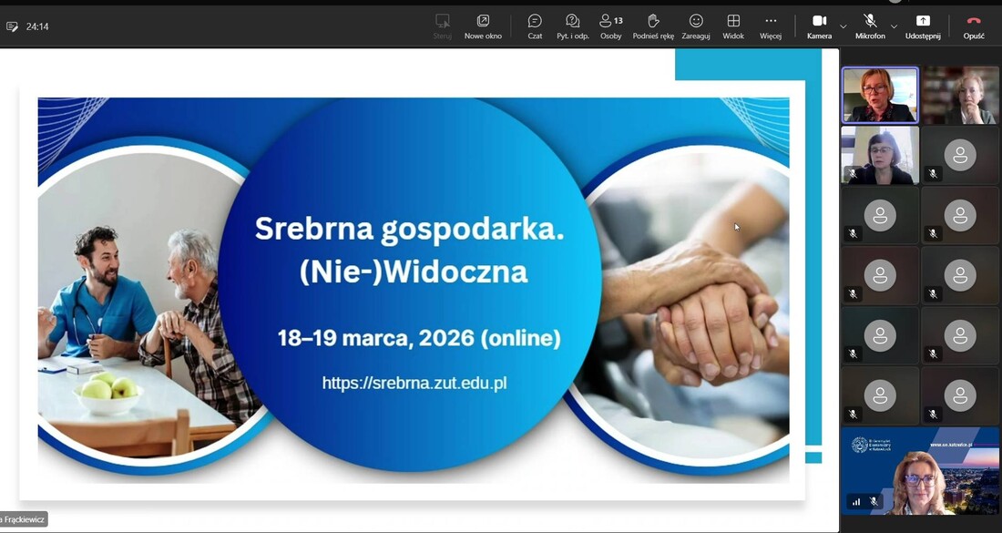The width and height of the screenshot is (1002, 533).
Task: Open the Czat panel
Action: [x=535, y=26]
